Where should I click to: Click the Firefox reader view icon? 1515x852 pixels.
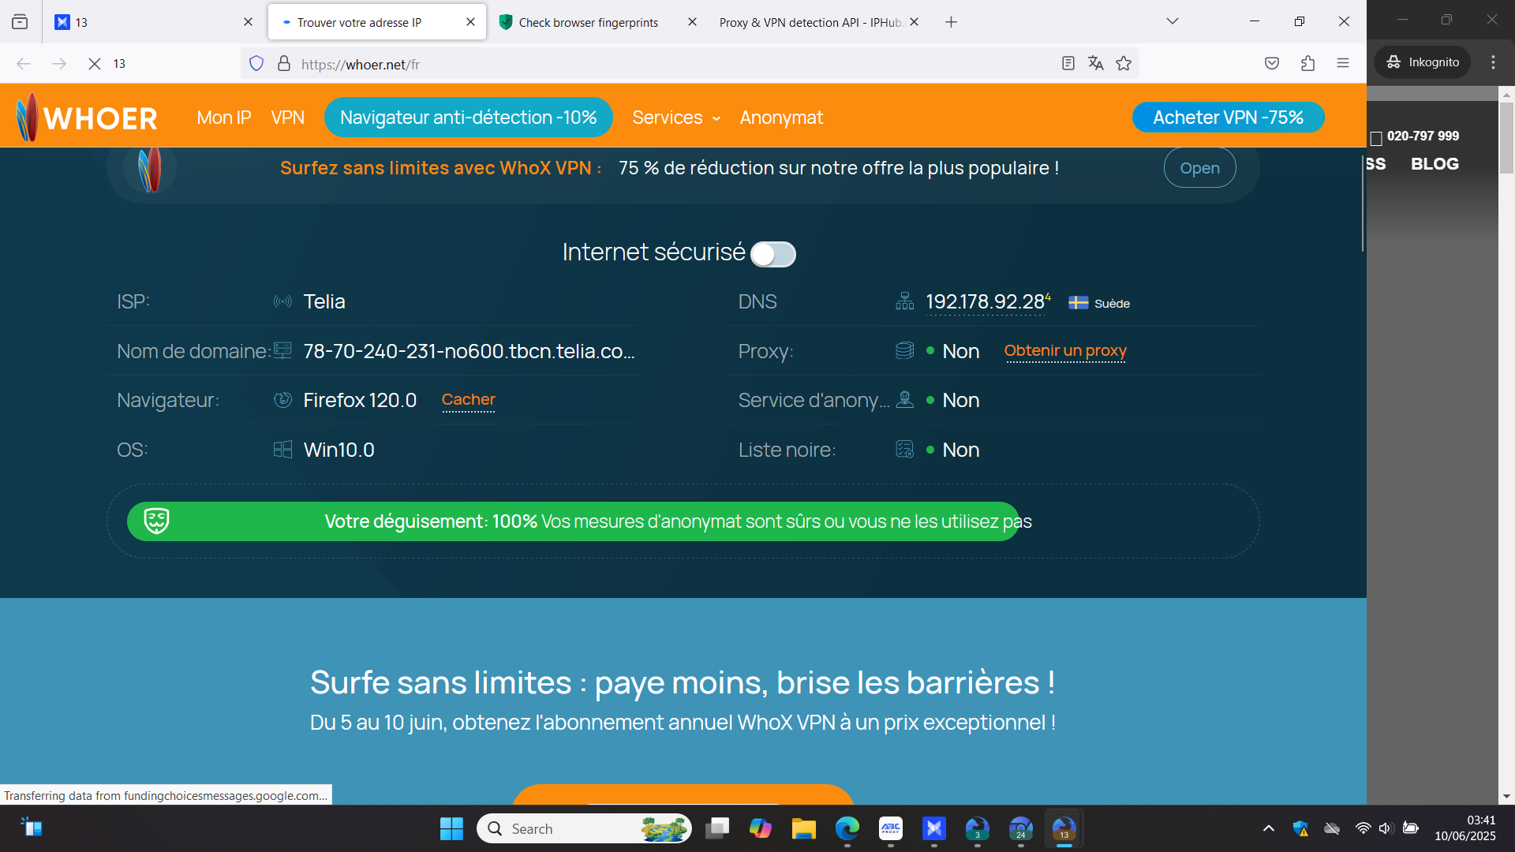click(1068, 64)
